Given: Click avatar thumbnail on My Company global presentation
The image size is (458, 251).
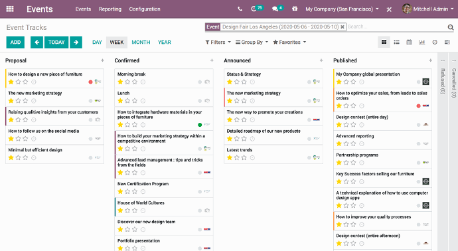Looking at the screenshot, I should tap(426, 82).
